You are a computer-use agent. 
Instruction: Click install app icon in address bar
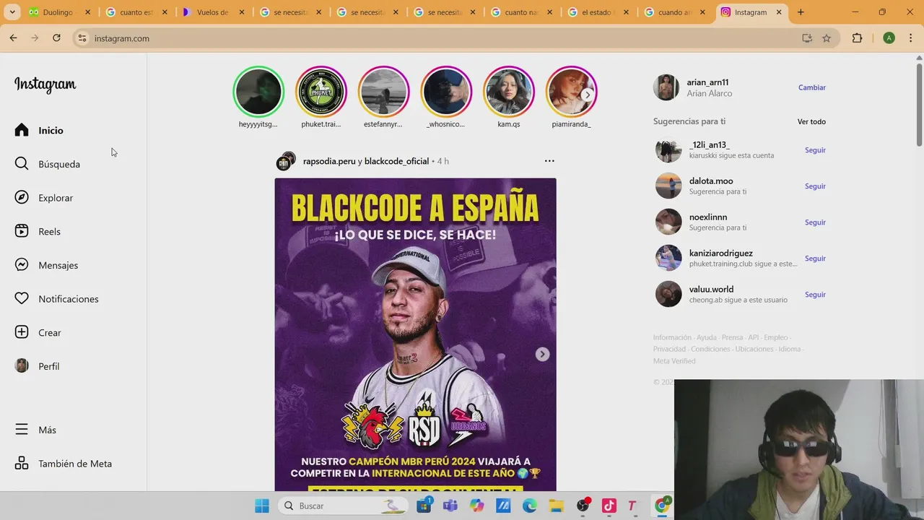point(807,38)
